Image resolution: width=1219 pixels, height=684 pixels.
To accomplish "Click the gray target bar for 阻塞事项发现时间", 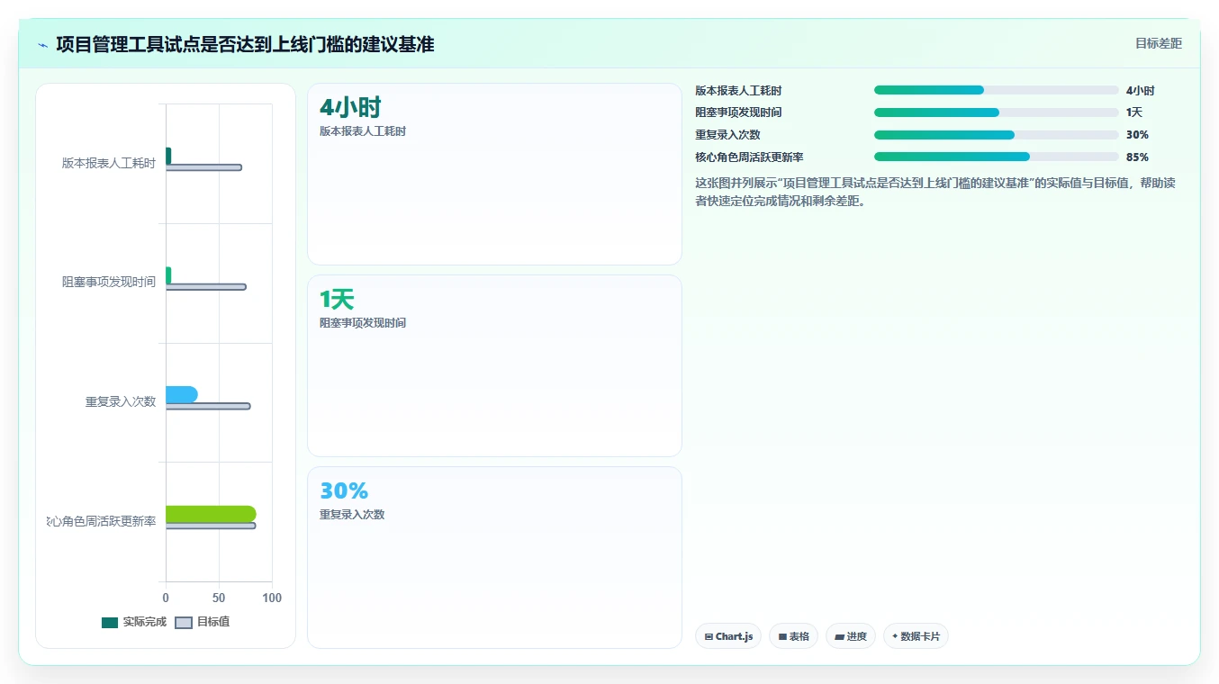I will [205, 287].
